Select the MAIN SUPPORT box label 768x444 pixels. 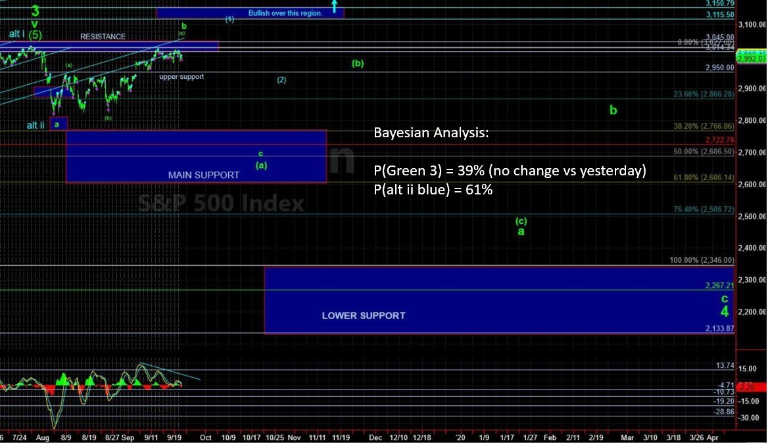(x=204, y=175)
